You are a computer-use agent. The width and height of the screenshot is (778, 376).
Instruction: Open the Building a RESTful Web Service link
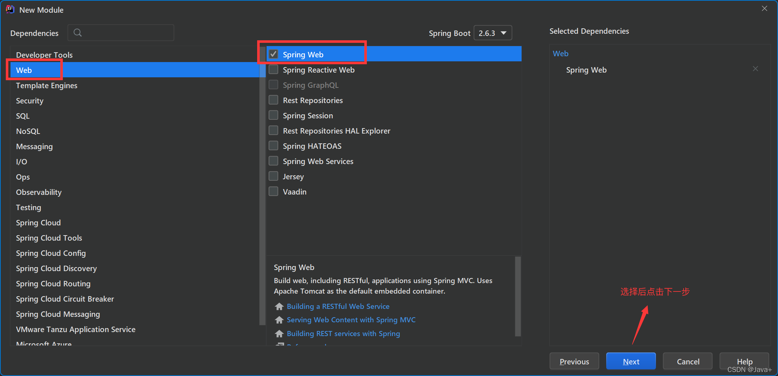338,306
